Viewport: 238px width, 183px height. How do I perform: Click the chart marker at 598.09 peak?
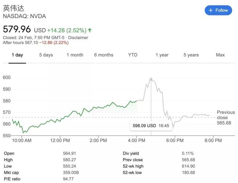click(151, 79)
